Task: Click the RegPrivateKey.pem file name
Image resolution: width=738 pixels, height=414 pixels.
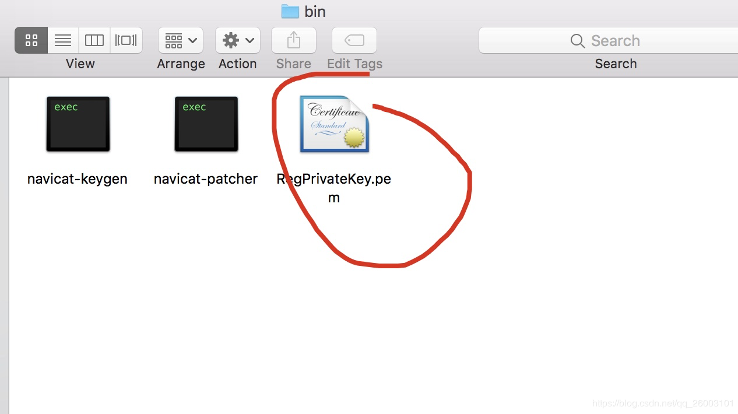Action: tap(333, 188)
